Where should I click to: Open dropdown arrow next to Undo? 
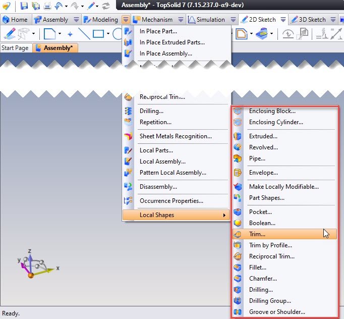click(66, 7)
